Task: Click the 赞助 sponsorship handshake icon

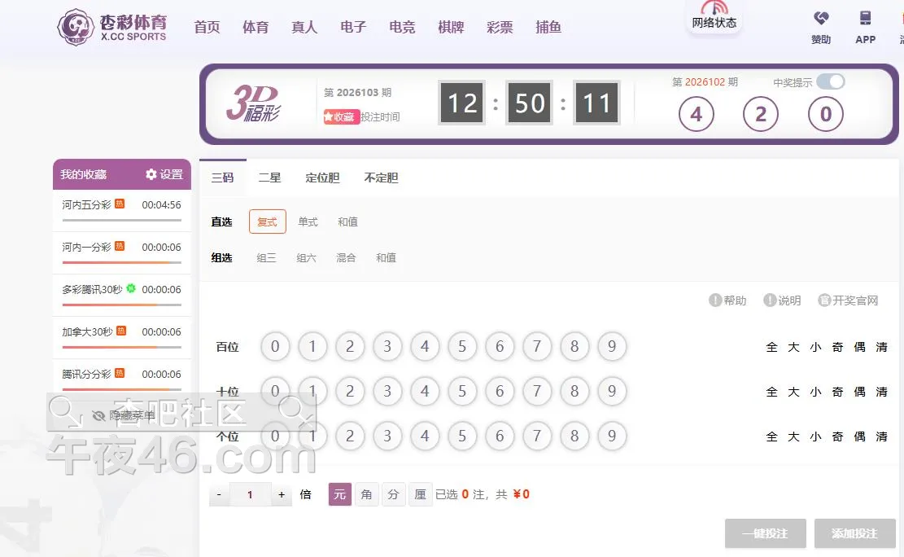Action: click(821, 19)
